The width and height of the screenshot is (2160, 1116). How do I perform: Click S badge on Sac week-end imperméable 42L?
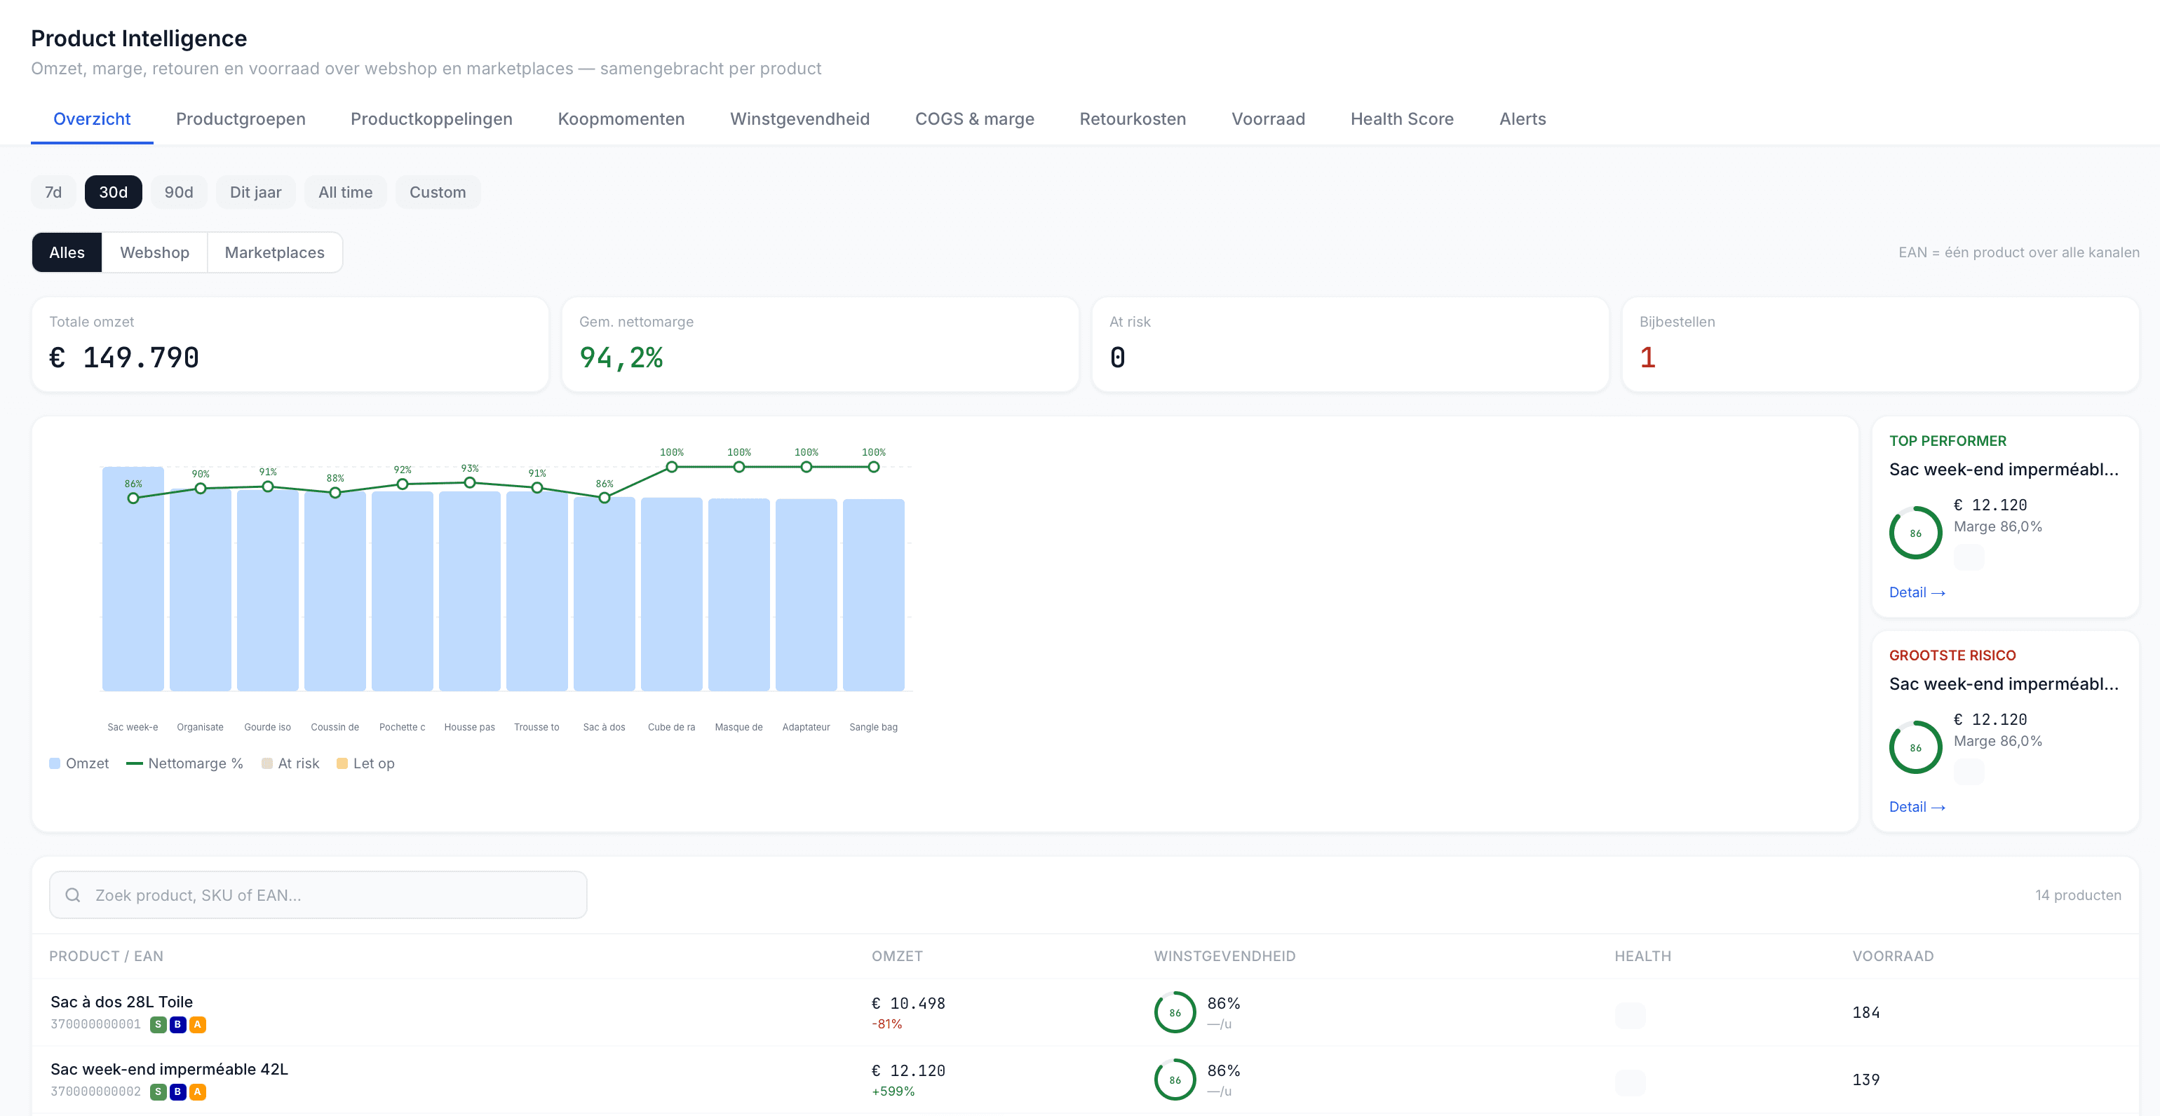click(158, 1091)
